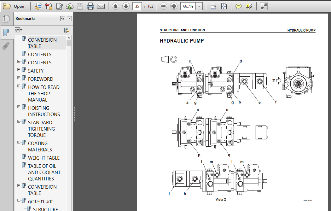This screenshot has height=211, width=331.
Task: Zoom in with the plus button
Action: click(174, 6)
